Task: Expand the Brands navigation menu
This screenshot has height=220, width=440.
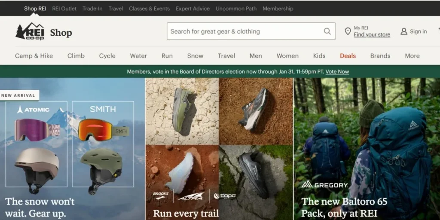Action: coord(380,56)
